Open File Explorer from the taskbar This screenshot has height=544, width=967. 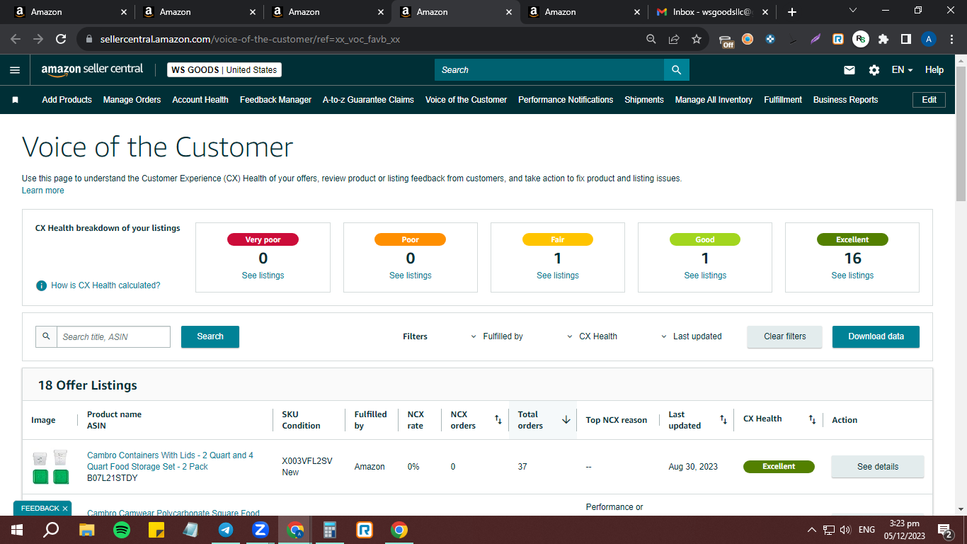click(x=87, y=530)
